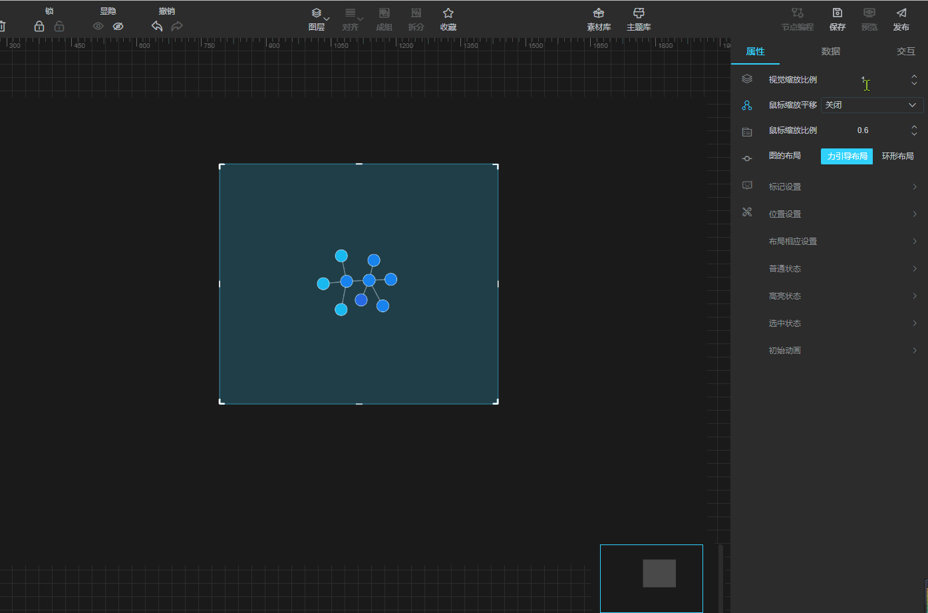Click the 发布 publish button
Image resolution: width=928 pixels, height=613 pixels.
coord(901,20)
